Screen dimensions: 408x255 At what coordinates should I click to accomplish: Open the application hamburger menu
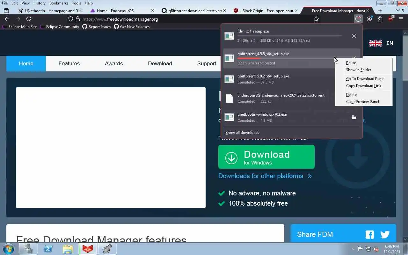tap(401, 19)
